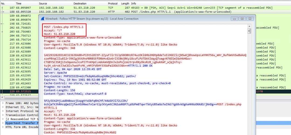Maximize the Follow HTTP Stream dialog
Viewport: 291px width, 135px height.
pos(242,19)
